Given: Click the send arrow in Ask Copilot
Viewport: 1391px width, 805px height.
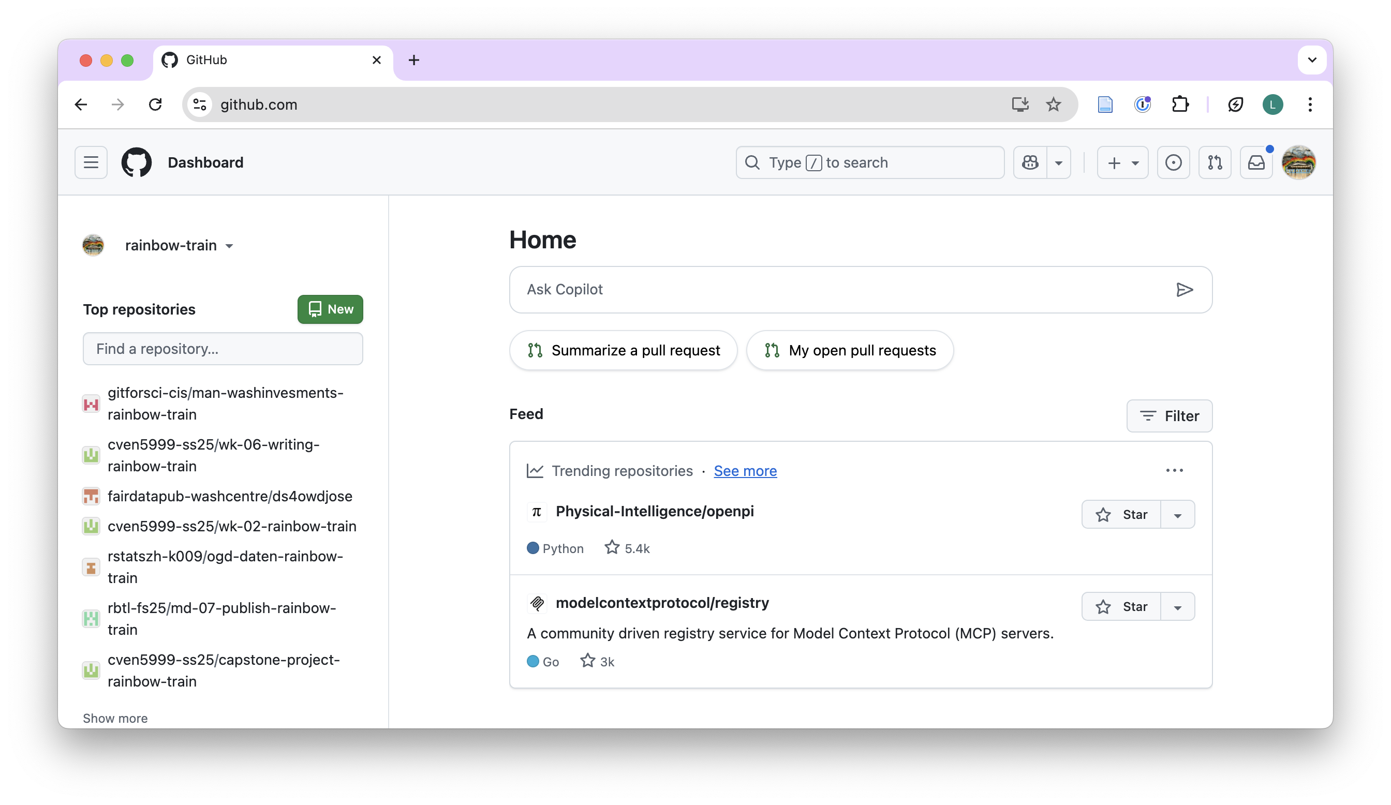Looking at the screenshot, I should (1184, 290).
